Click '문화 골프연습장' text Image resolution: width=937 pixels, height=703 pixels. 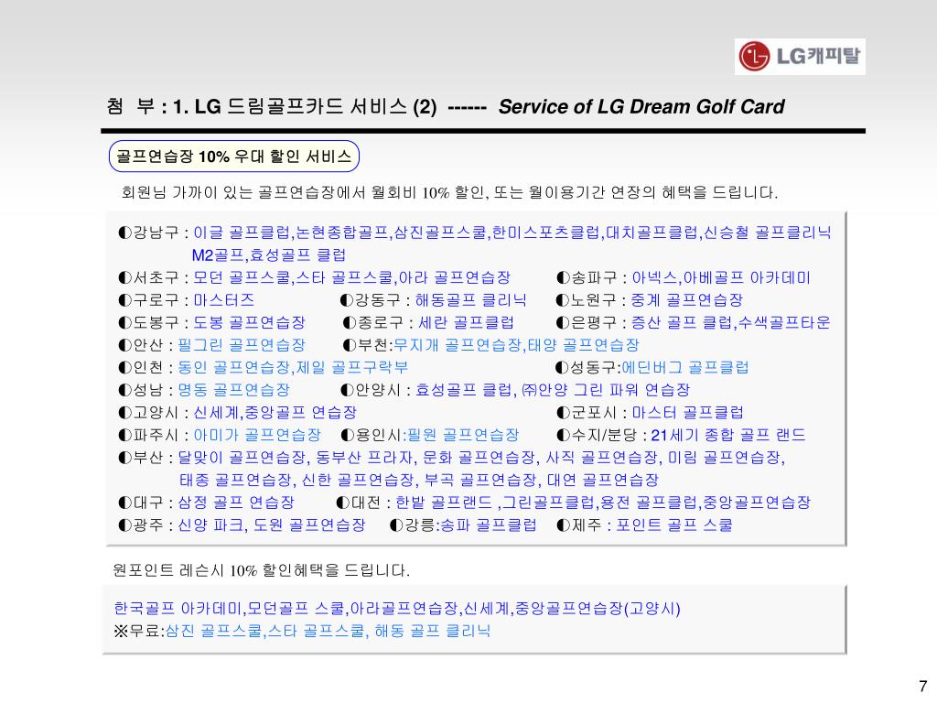coord(478,458)
